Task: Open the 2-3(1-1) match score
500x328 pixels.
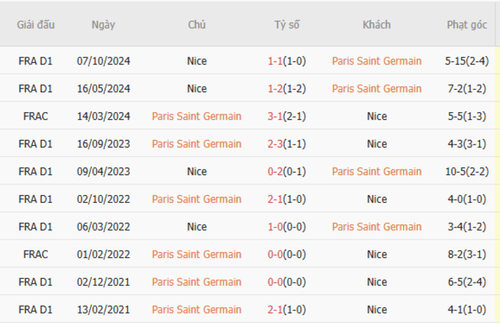Action: click(x=286, y=144)
